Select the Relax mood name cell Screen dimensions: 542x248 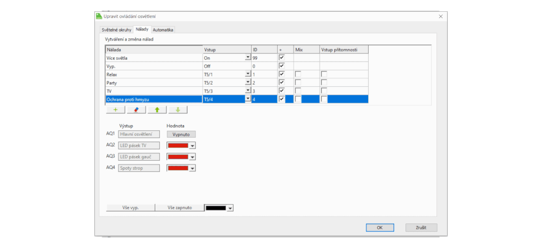point(154,74)
